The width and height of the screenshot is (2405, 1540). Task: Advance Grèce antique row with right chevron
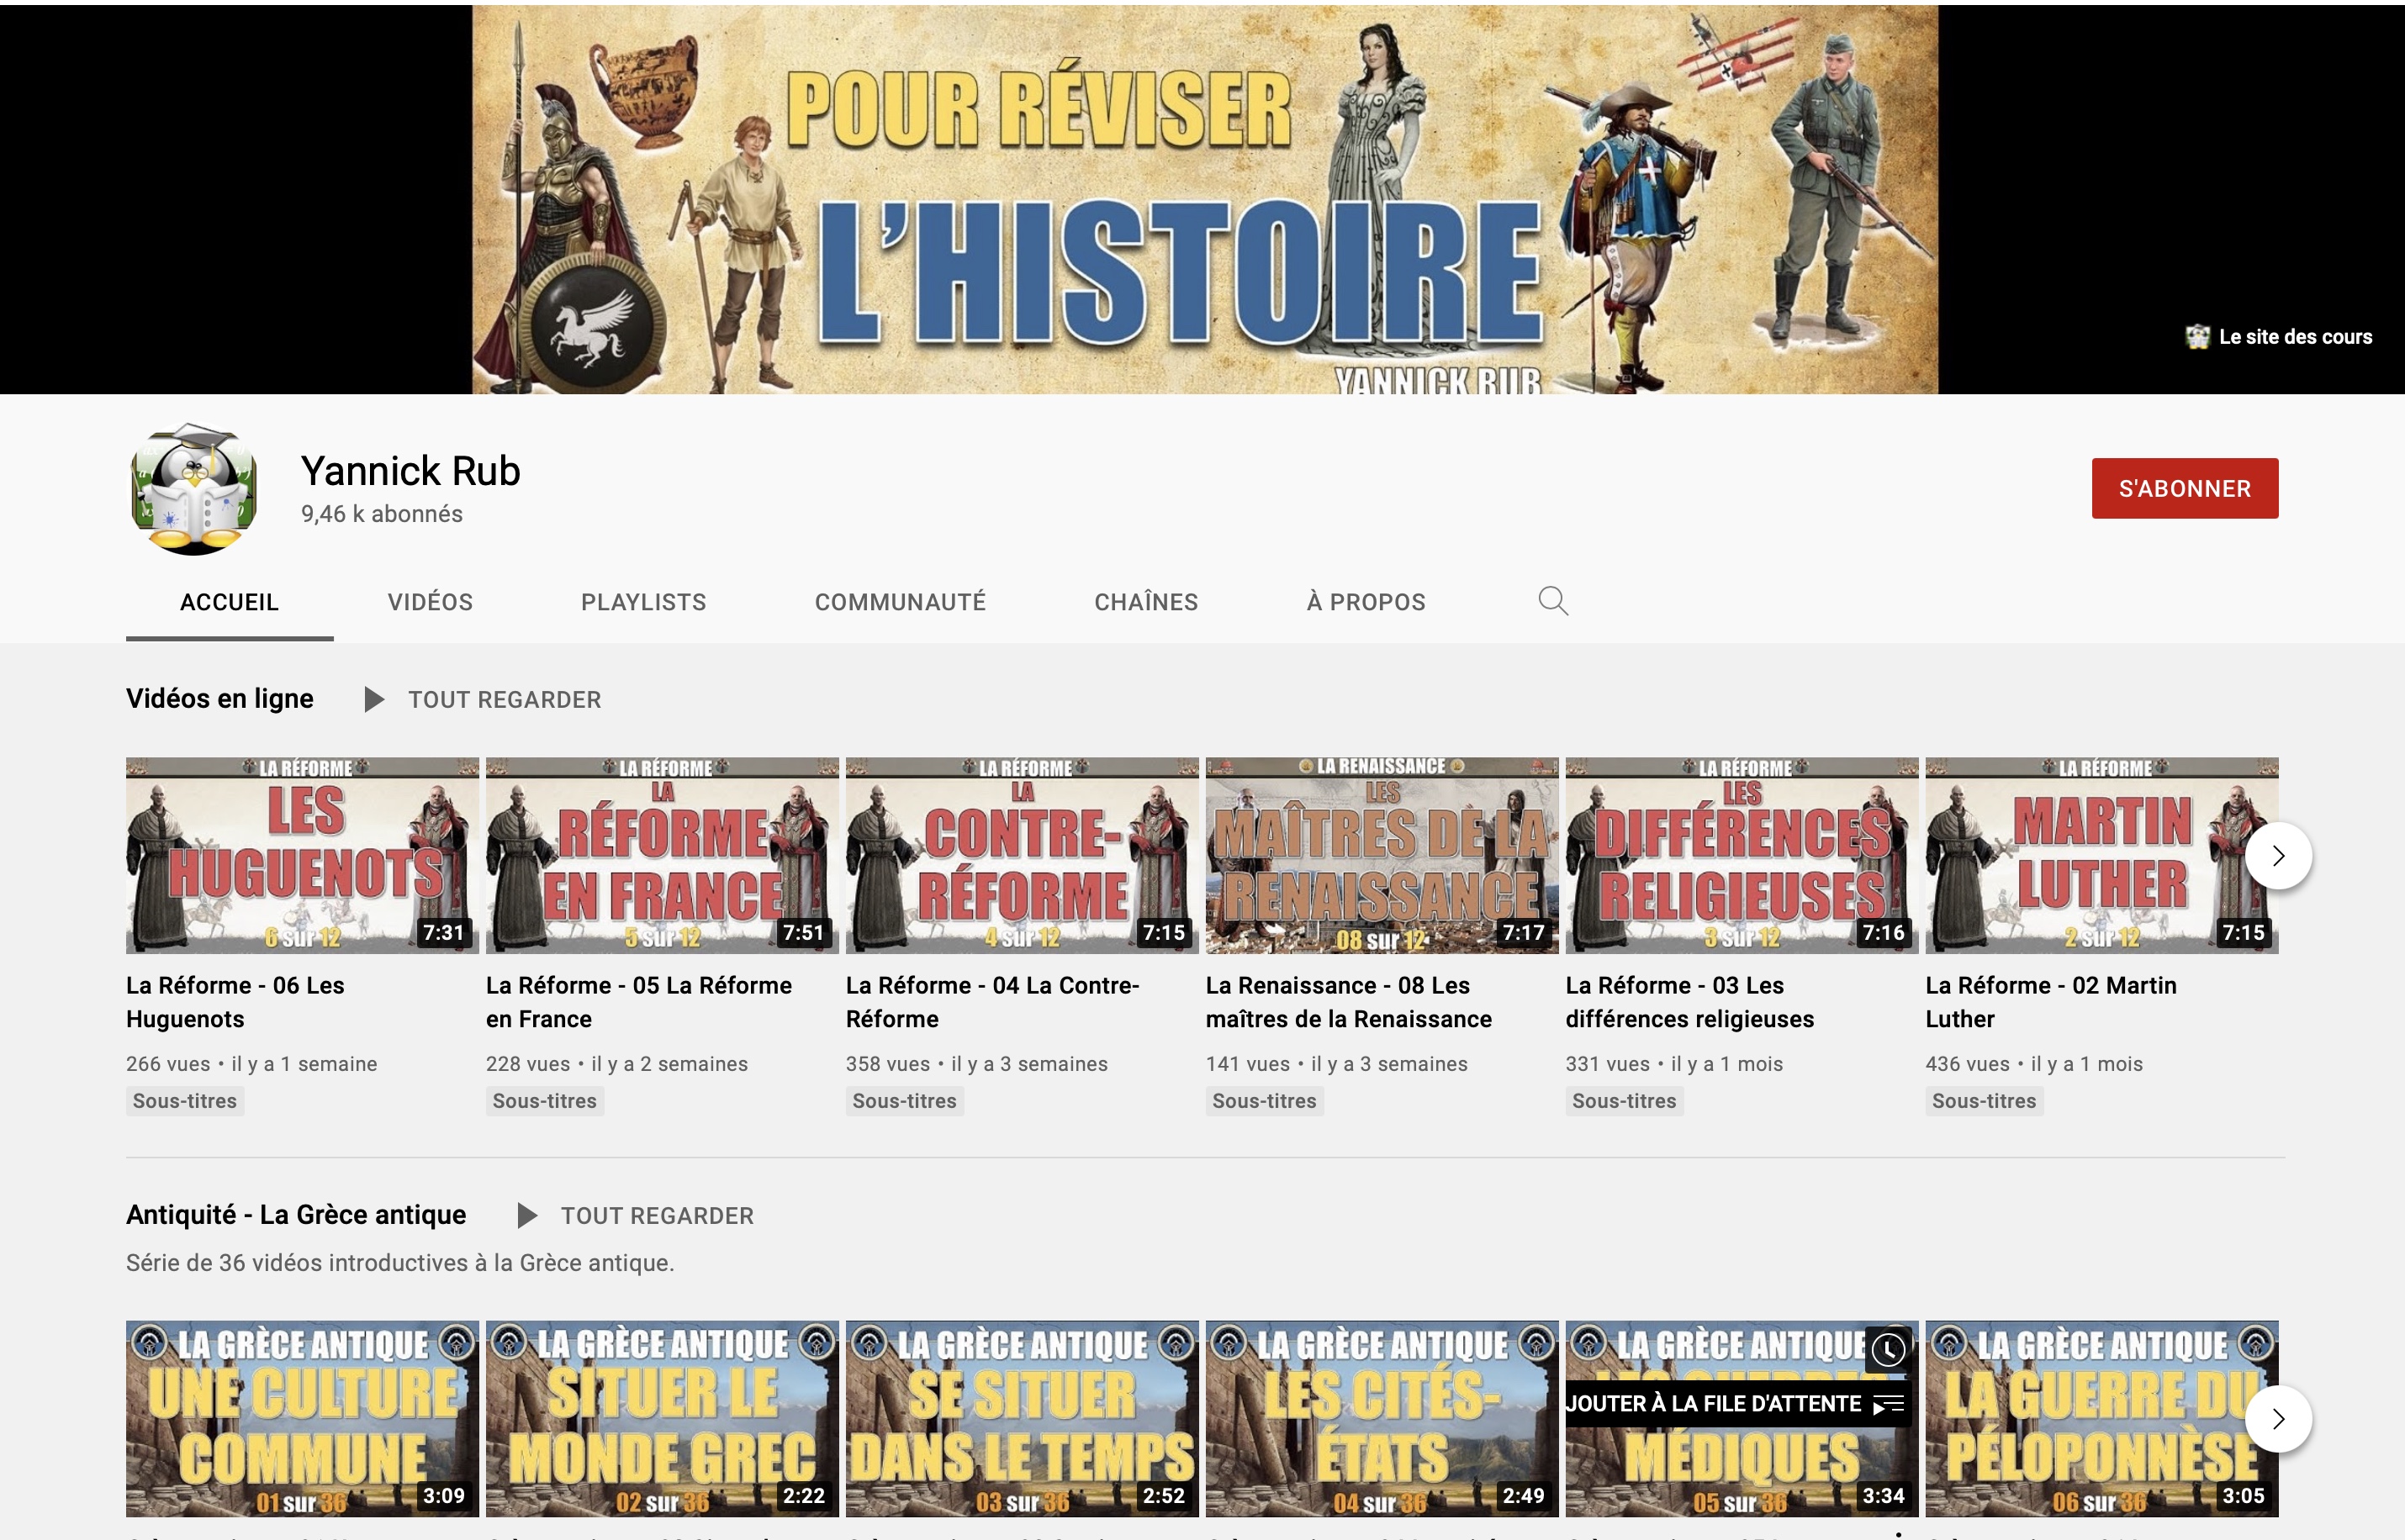pyautogui.click(x=2277, y=1419)
